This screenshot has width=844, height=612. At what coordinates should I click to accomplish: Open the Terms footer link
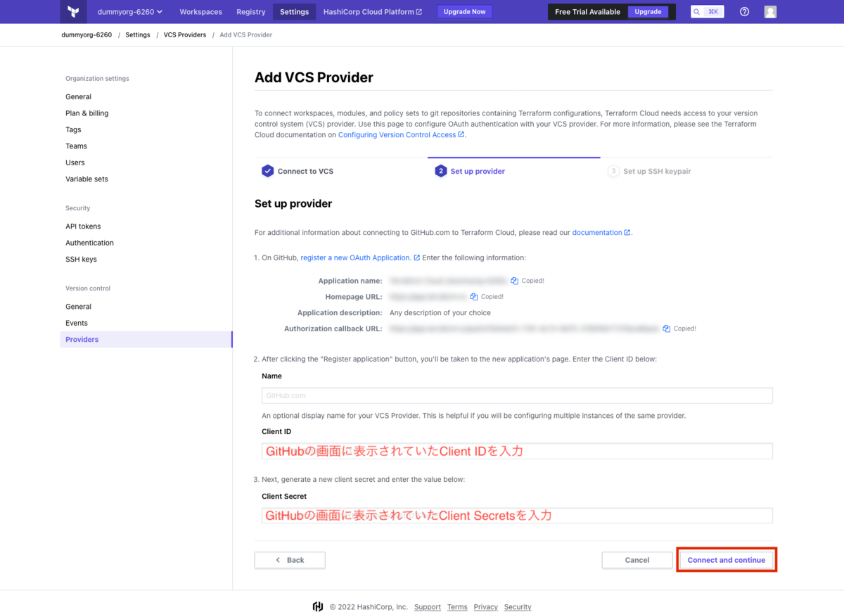pyautogui.click(x=457, y=607)
